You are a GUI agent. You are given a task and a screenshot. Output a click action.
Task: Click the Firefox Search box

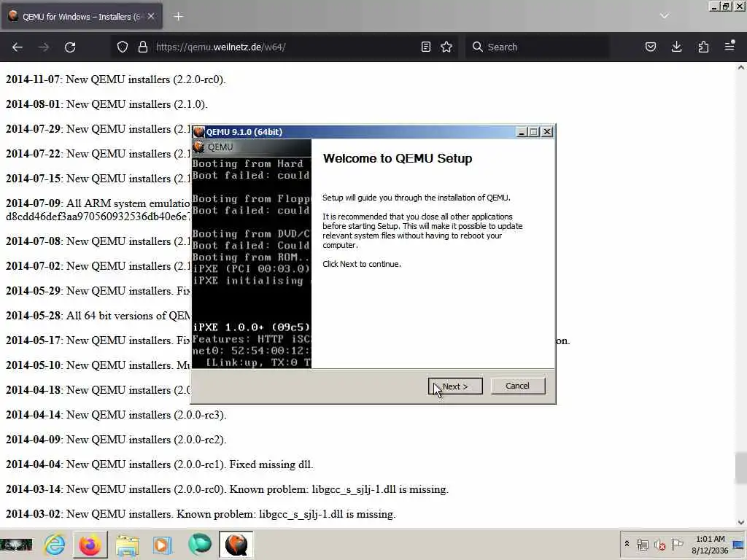pos(537,47)
